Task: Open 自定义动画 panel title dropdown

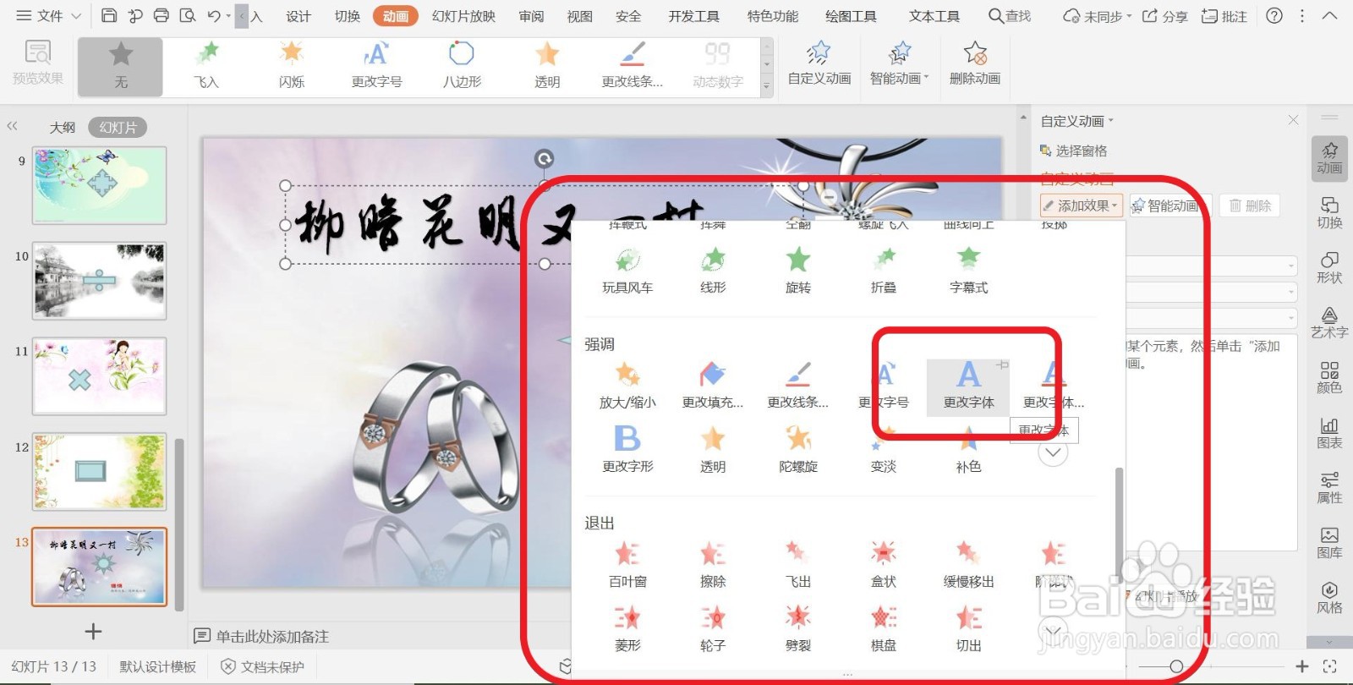Action: pyautogui.click(x=1076, y=121)
